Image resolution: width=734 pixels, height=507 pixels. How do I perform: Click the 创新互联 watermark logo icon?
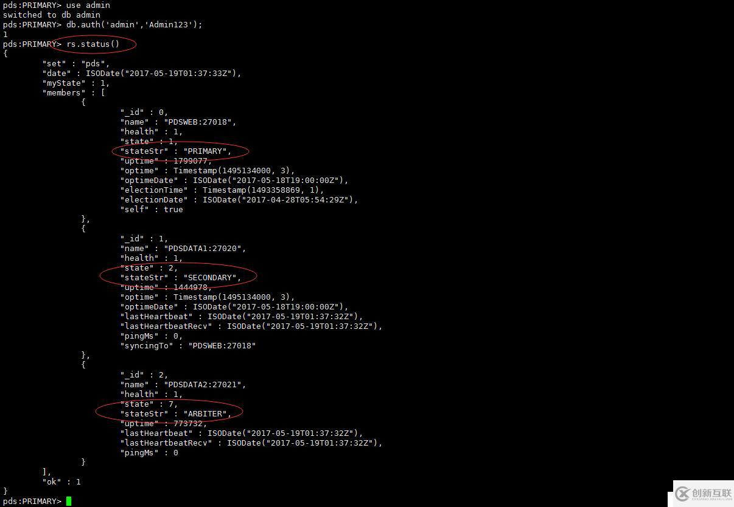683,493
